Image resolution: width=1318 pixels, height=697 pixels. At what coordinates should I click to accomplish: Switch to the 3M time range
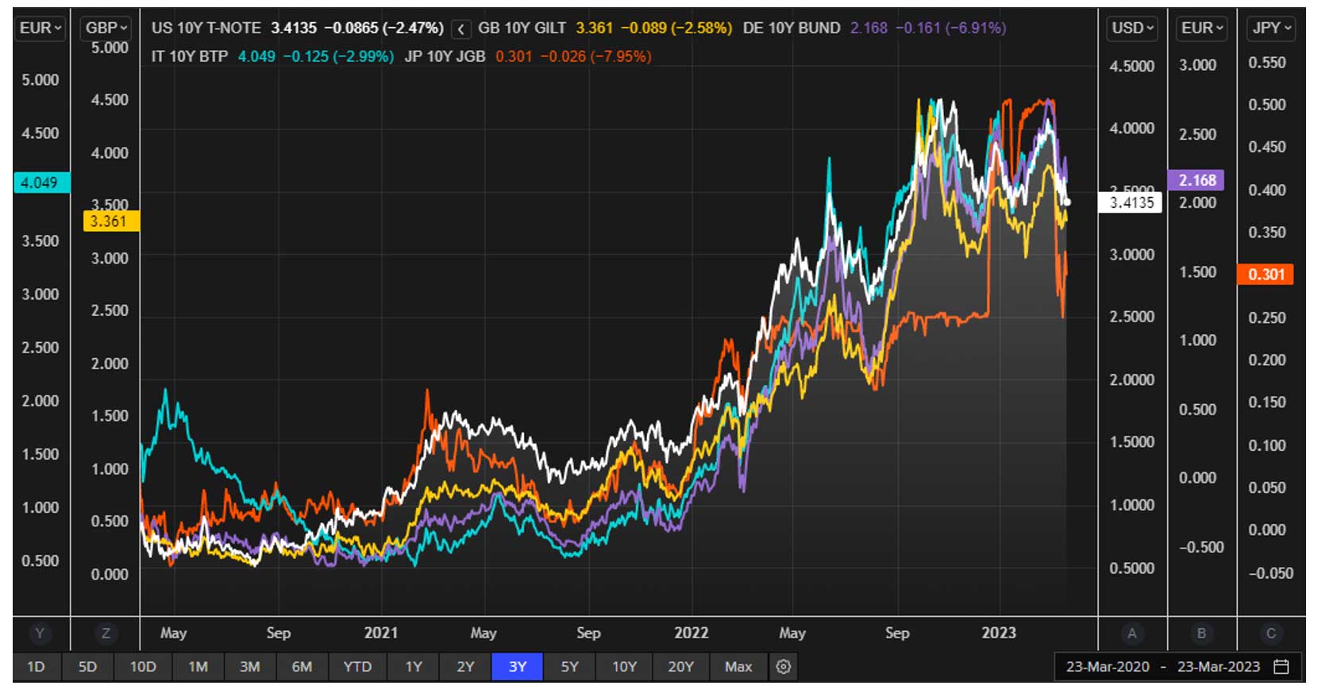coord(250,667)
